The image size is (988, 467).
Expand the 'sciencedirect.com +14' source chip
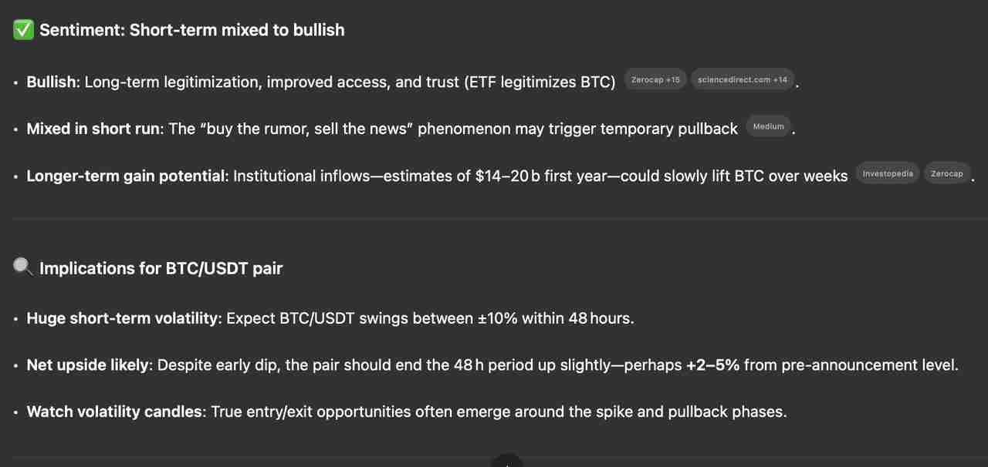(x=742, y=80)
